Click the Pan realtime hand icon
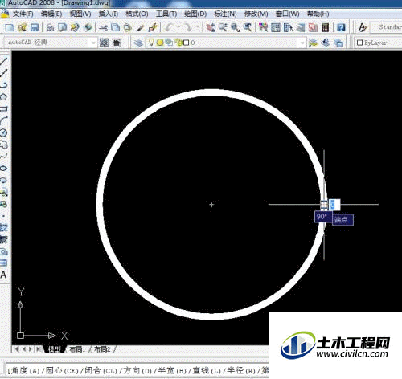This screenshot has height=379, width=402. pos(211,27)
